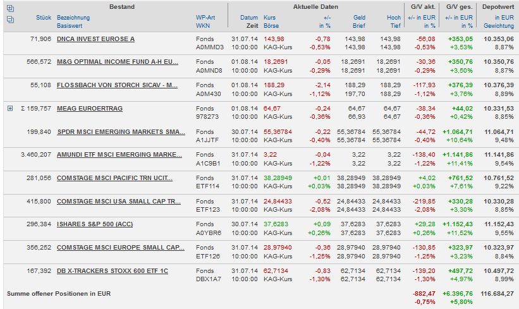
Task: Sort by the Datum column header
Action: (249, 17)
